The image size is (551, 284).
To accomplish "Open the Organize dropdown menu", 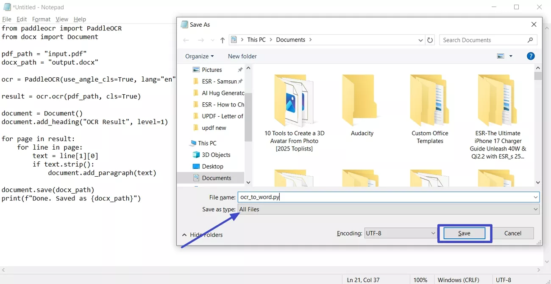I will pos(199,56).
